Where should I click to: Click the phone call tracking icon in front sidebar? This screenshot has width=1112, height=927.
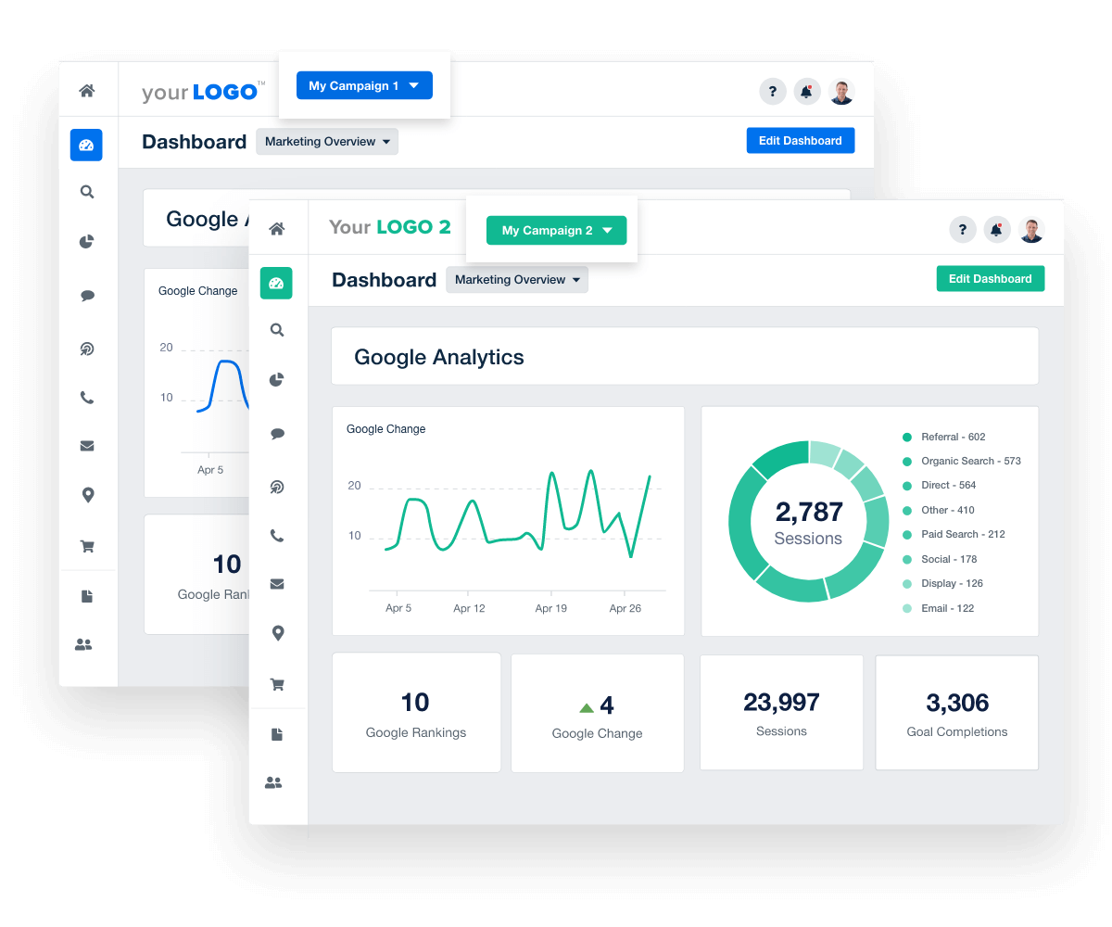pos(276,536)
